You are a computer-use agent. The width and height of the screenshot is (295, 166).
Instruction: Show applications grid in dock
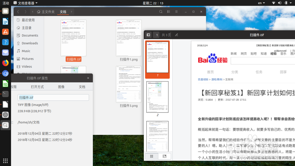point(5,161)
